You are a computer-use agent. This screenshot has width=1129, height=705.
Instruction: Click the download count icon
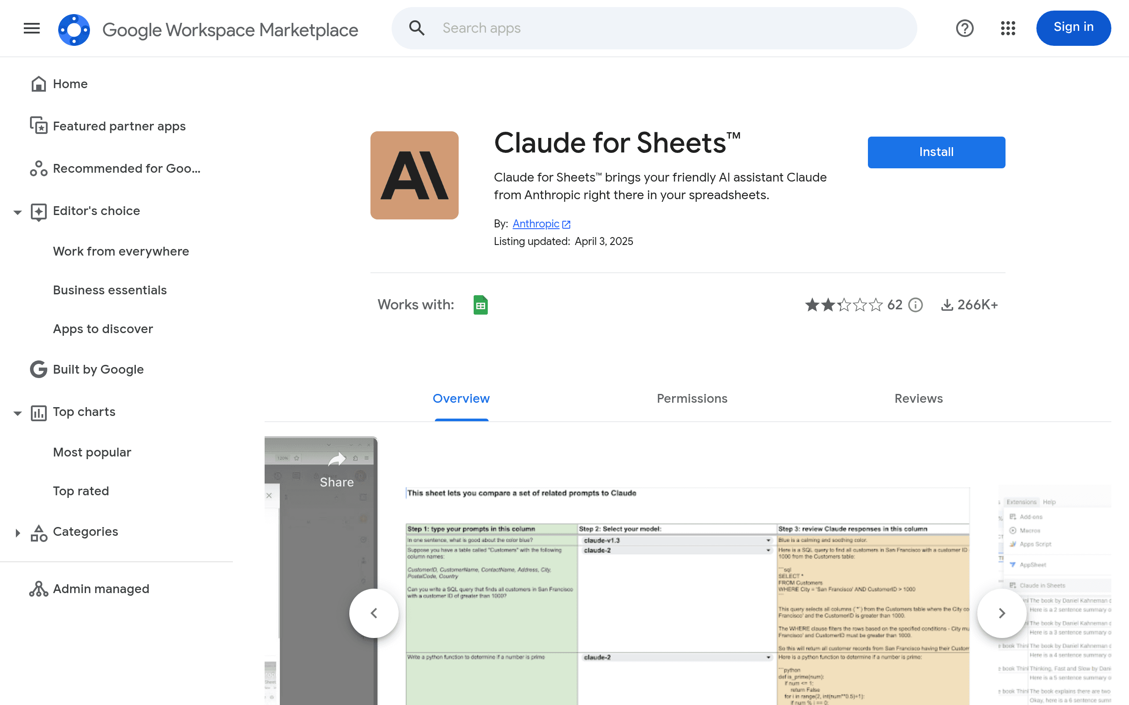pyautogui.click(x=946, y=305)
